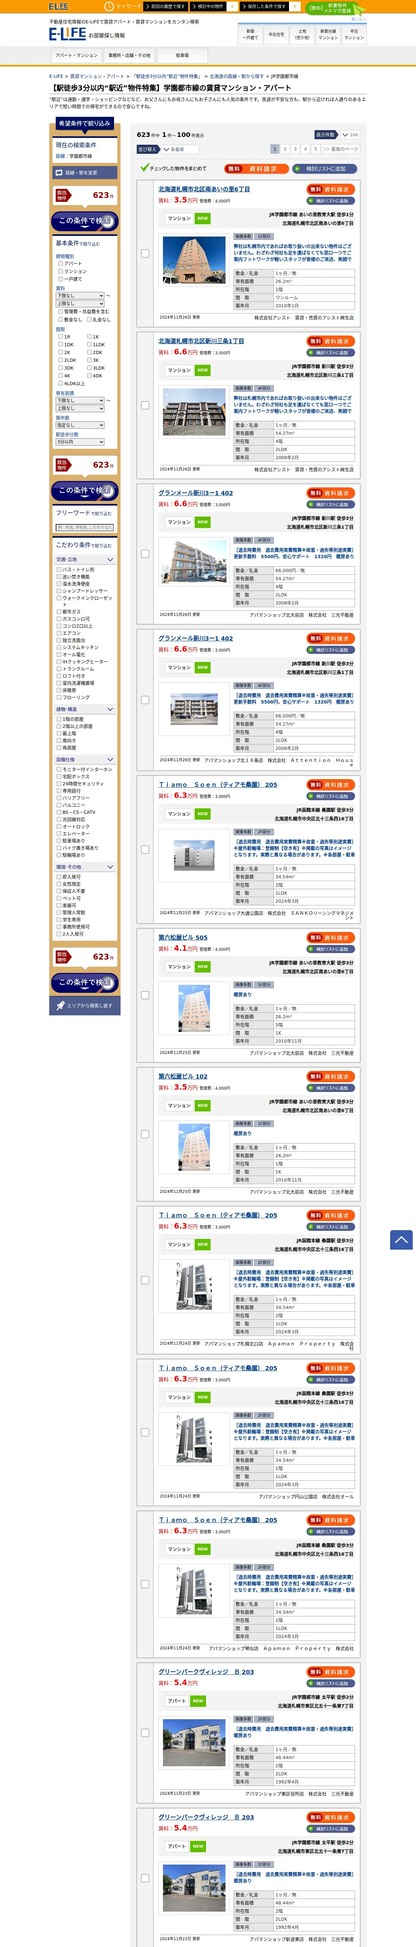Tick the 一戸建て building type checkbox

click(x=60, y=279)
